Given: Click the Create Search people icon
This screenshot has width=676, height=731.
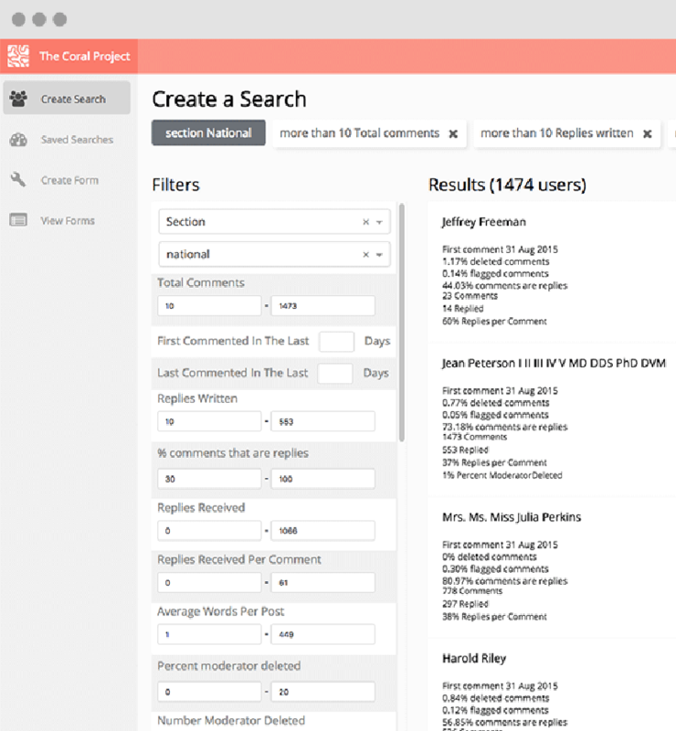Looking at the screenshot, I should click(18, 99).
